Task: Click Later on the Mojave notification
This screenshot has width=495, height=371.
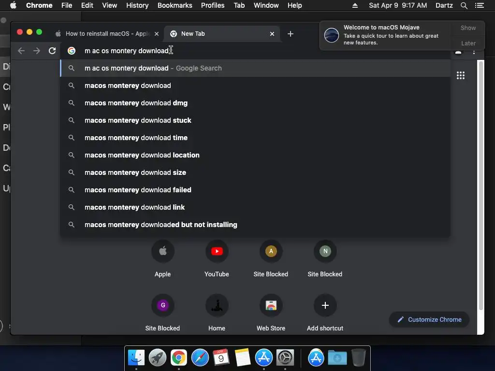Action: [468, 43]
